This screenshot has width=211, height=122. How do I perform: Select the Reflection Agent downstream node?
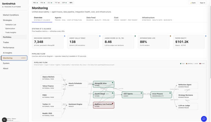[x=187, y=86]
